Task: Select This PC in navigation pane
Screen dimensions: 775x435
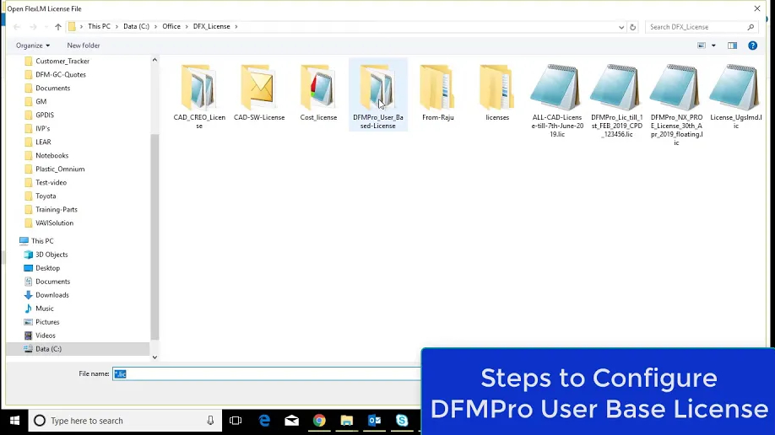Action: (42, 241)
